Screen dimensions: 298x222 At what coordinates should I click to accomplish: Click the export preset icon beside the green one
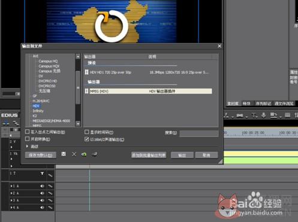(94, 154)
